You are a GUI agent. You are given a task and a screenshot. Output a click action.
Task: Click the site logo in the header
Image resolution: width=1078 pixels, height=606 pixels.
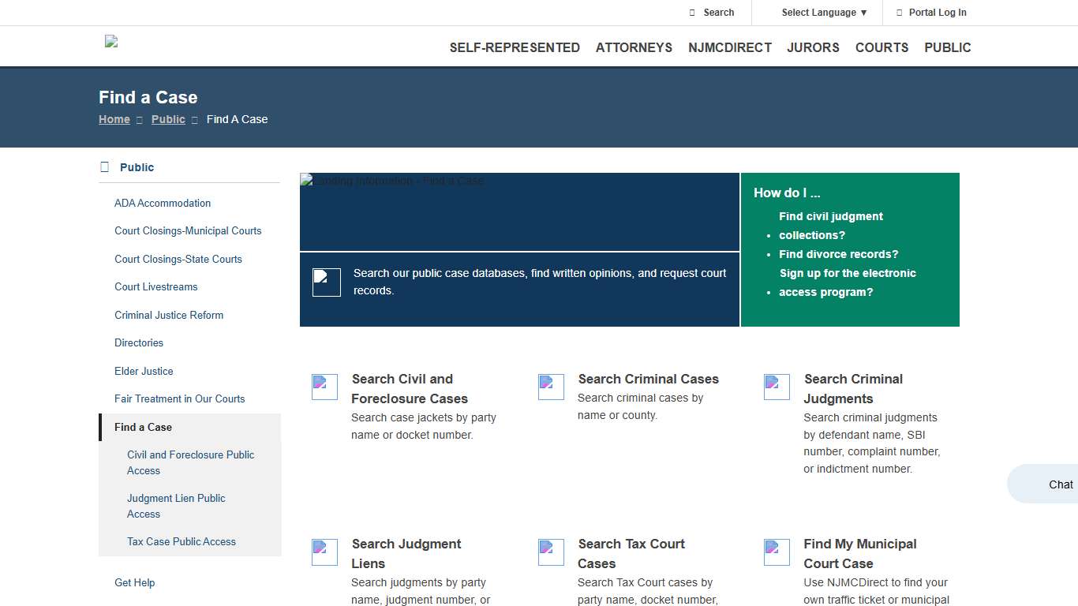pyautogui.click(x=111, y=42)
